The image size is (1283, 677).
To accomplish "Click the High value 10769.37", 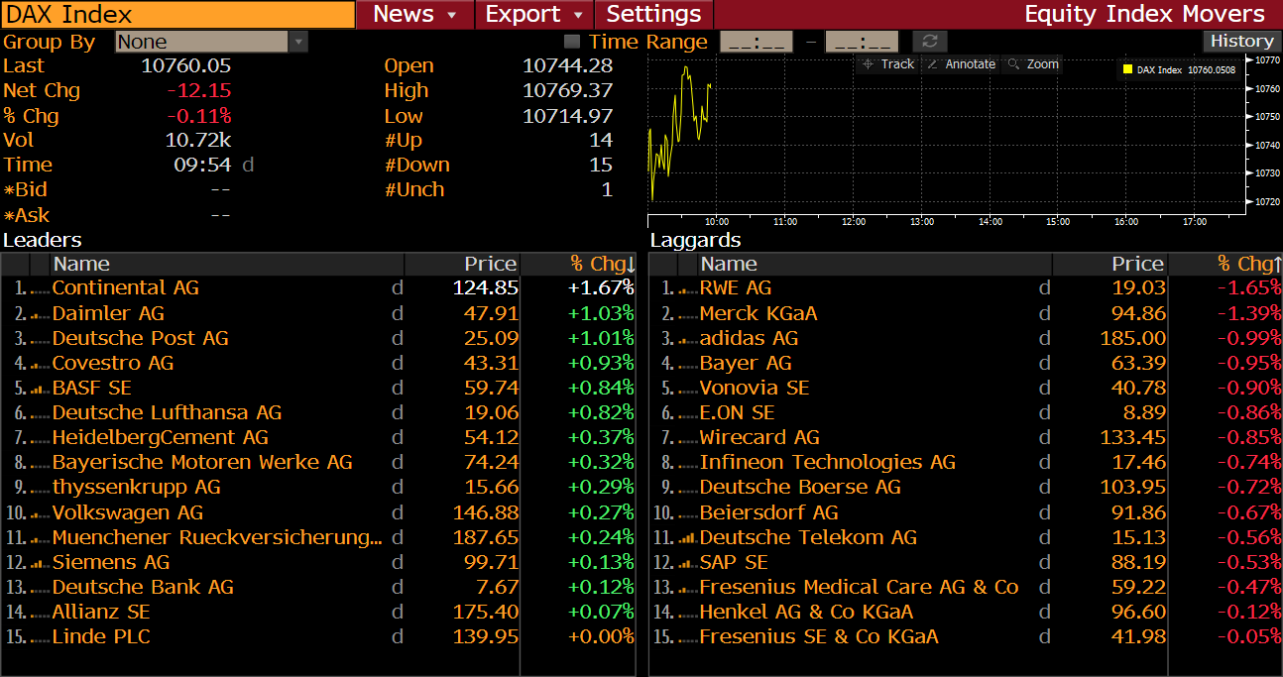I will [x=567, y=91].
